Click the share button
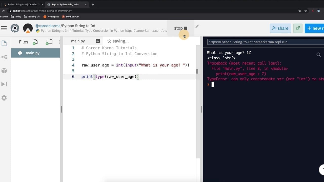This screenshot has height=182, width=324. point(280,28)
